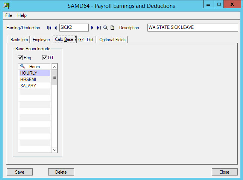Uncheck the OT base hours checkbox
The image size is (243, 180).
click(44, 58)
